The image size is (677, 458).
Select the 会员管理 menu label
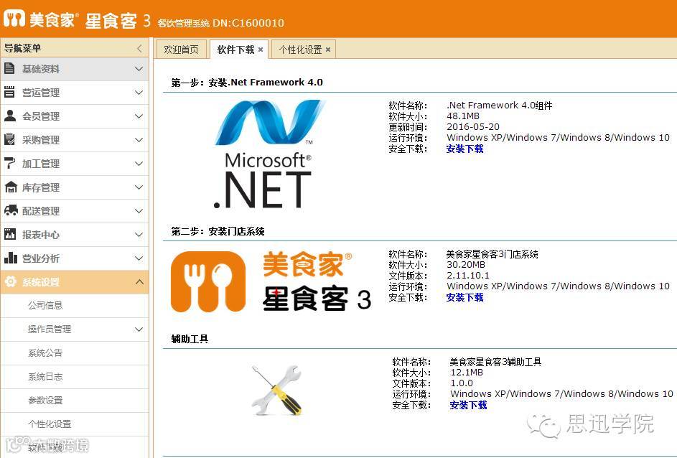point(41,116)
